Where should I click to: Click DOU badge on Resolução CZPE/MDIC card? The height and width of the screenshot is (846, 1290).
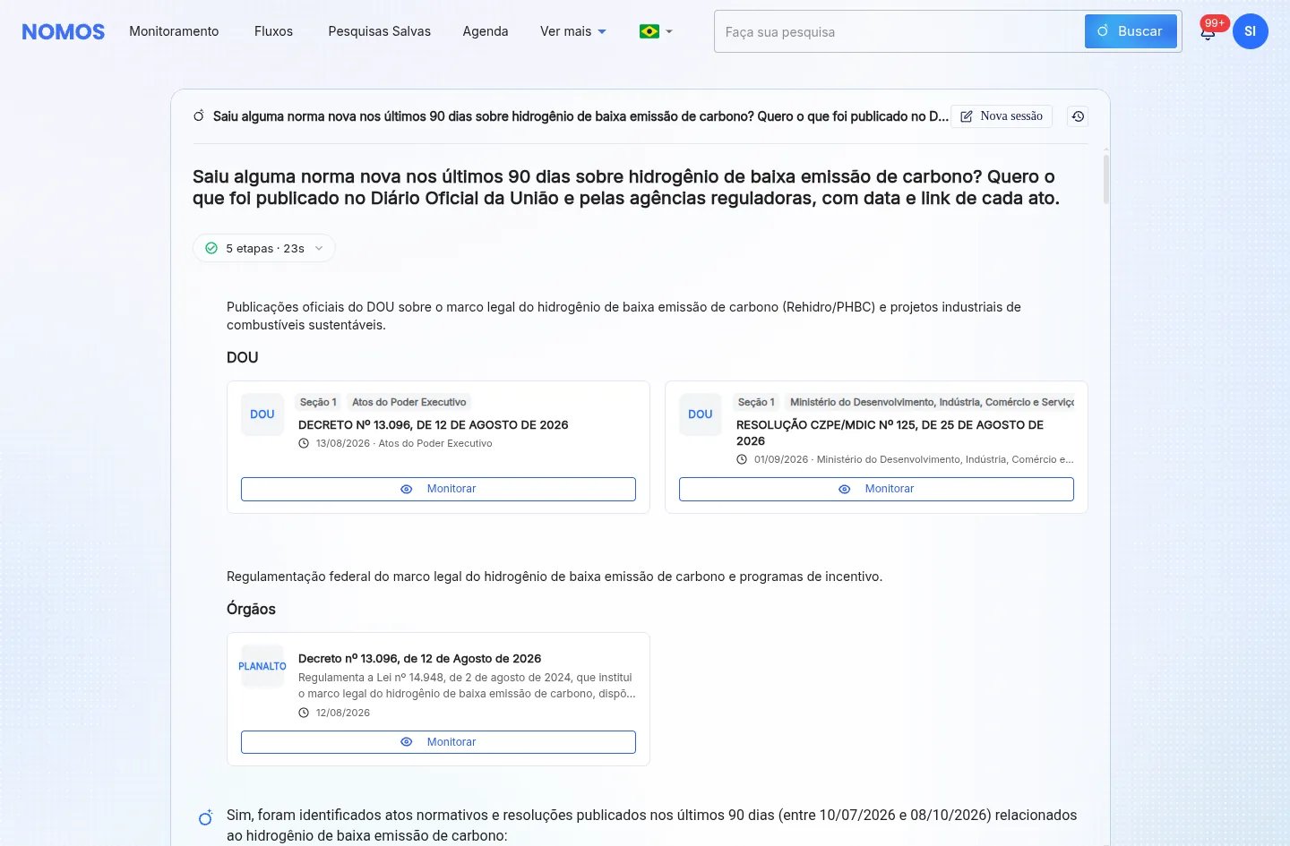click(701, 414)
